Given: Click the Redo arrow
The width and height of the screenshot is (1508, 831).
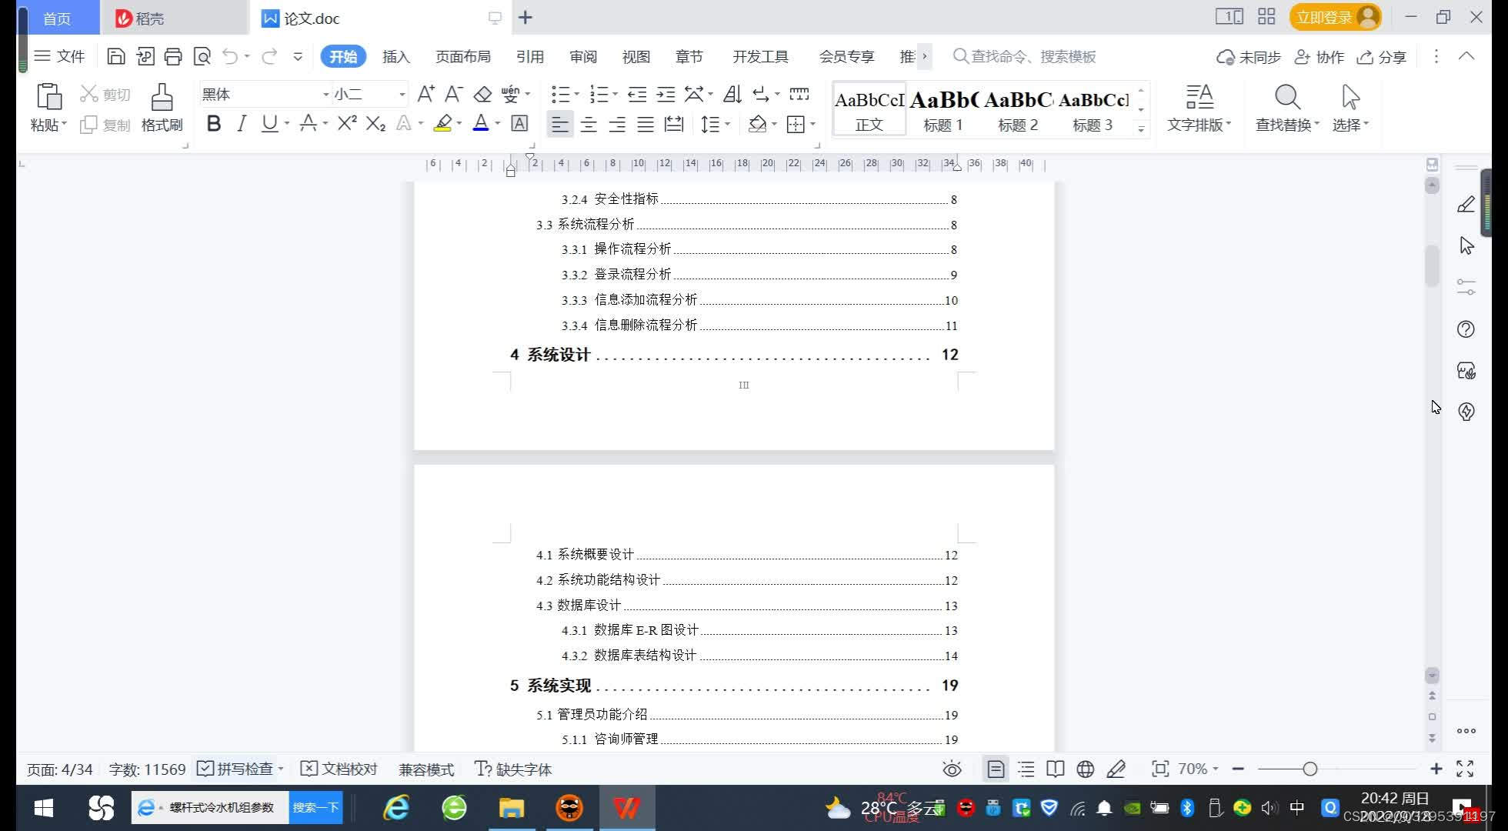Looking at the screenshot, I should 269,56.
